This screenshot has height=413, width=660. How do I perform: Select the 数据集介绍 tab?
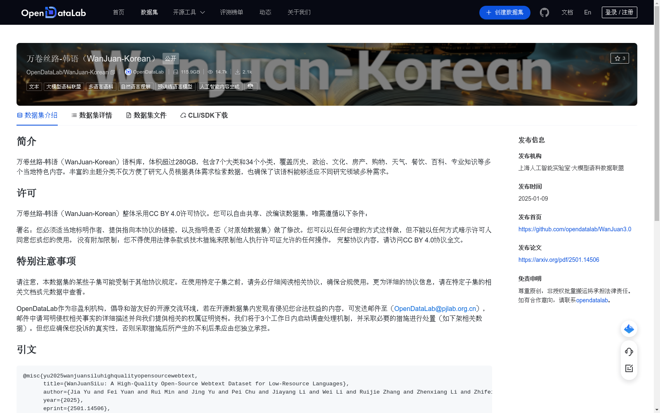pyautogui.click(x=37, y=115)
